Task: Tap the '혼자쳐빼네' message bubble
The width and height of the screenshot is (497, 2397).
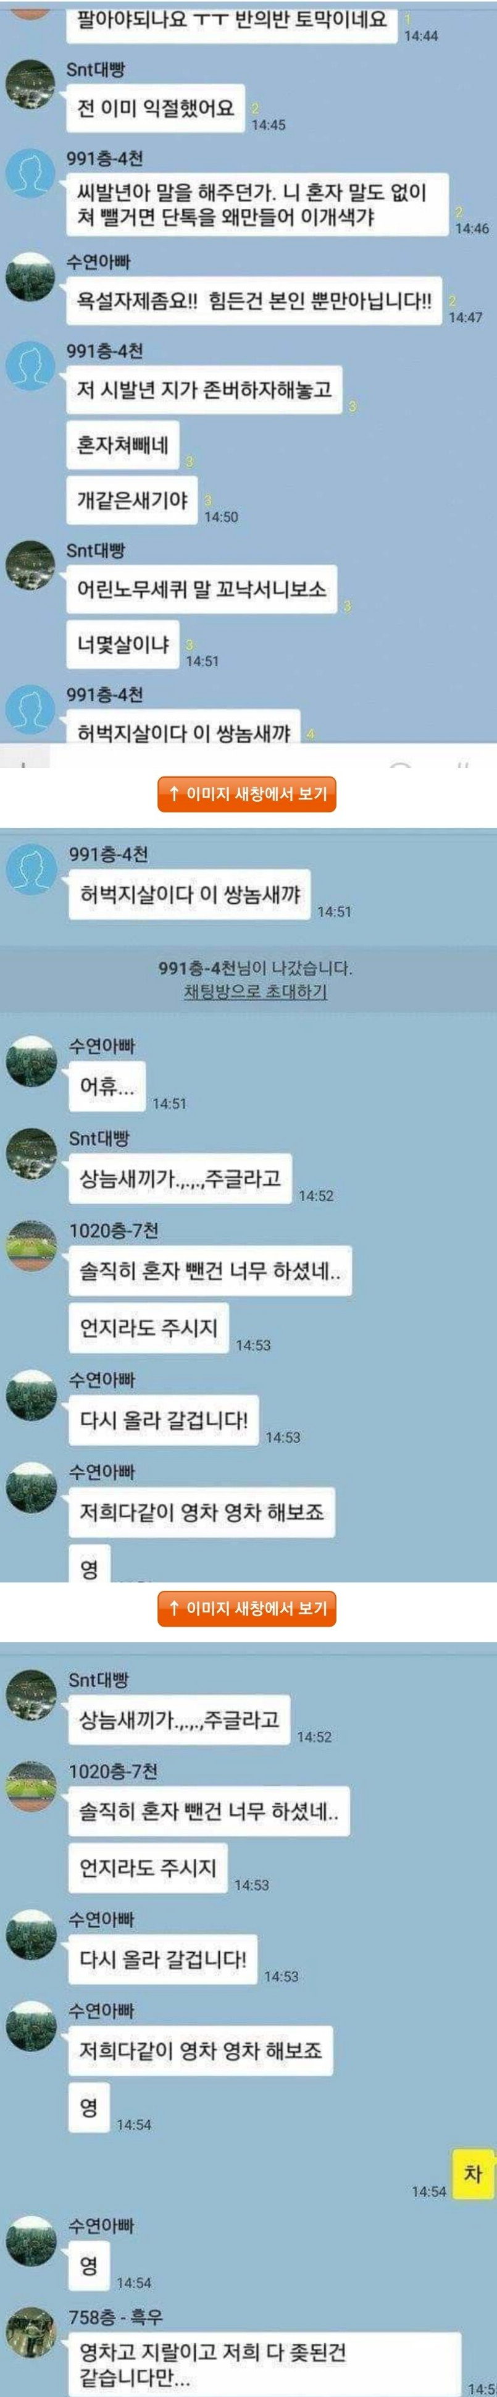Action: coord(123,445)
